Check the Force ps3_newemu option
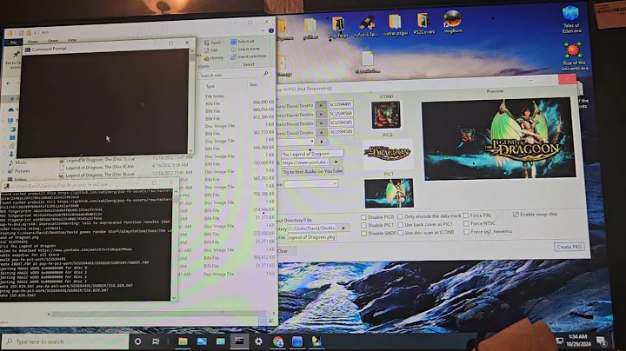This screenshot has width=626, height=351. click(466, 231)
